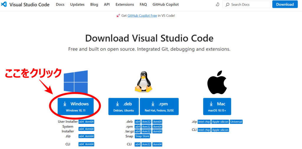Go to the Blog section

[x=94, y=4]
